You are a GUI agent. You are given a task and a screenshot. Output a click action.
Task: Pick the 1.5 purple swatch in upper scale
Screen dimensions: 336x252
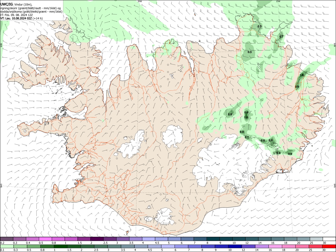point(84,239)
